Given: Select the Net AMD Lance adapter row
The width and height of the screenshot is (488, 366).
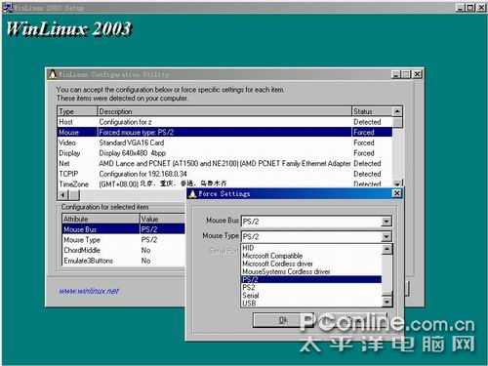Looking at the screenshot, I should [x=224, y=164].
